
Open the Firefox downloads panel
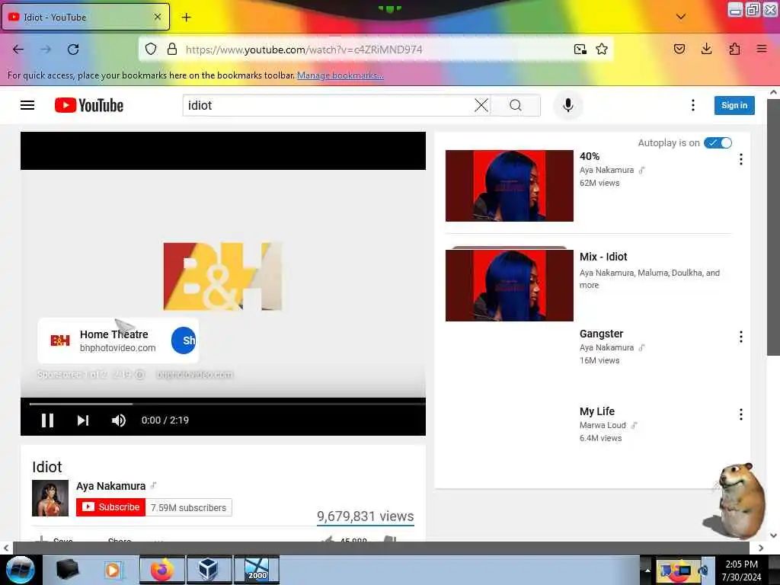[x=706, y=49]
